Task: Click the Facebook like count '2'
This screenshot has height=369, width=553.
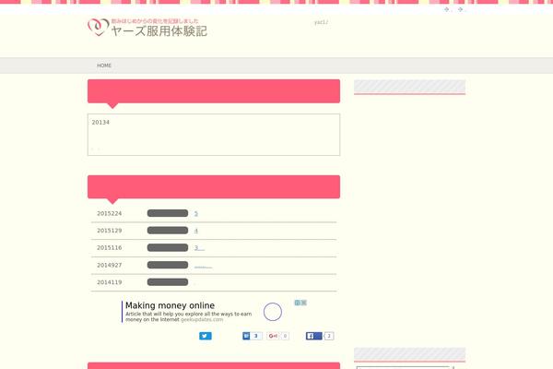Action: 329,336
